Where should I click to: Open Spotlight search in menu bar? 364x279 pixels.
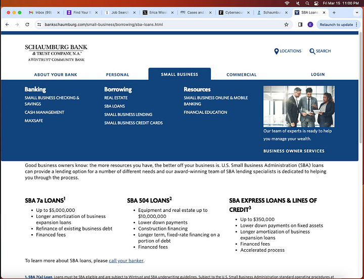click(307, 3)
